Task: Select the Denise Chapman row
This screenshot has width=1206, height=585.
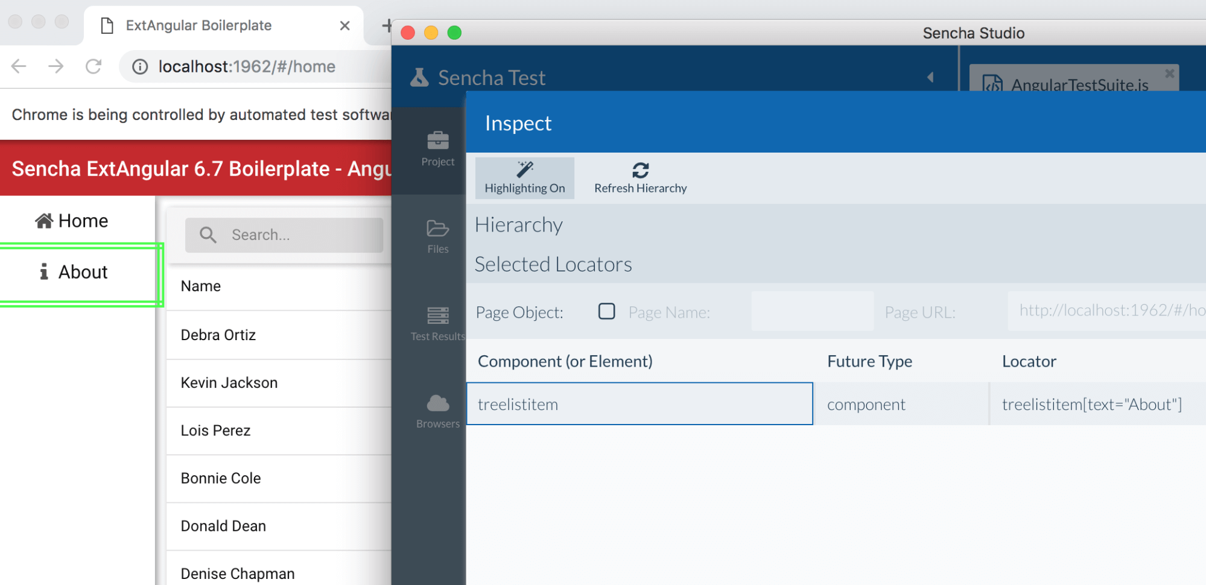Action: (279, 568)
